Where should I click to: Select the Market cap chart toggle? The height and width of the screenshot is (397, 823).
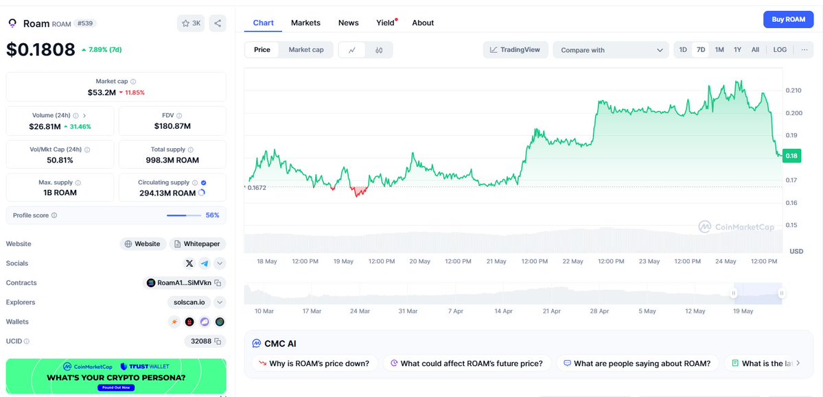click(x=306, y=50)
